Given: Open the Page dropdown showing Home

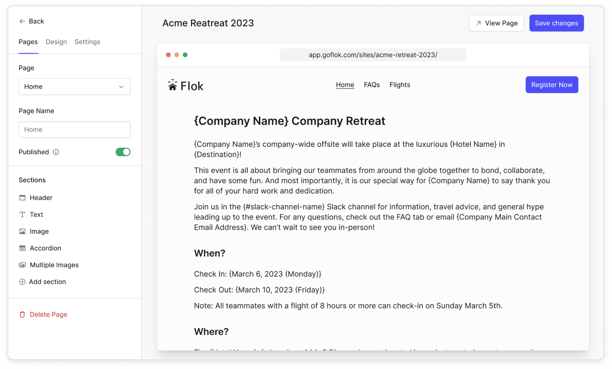Looking at the screenshot, I should [74, 87].
